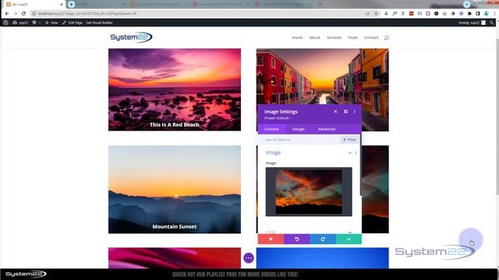
Task: Switch to the Design tab
Action: coord(299,129)
